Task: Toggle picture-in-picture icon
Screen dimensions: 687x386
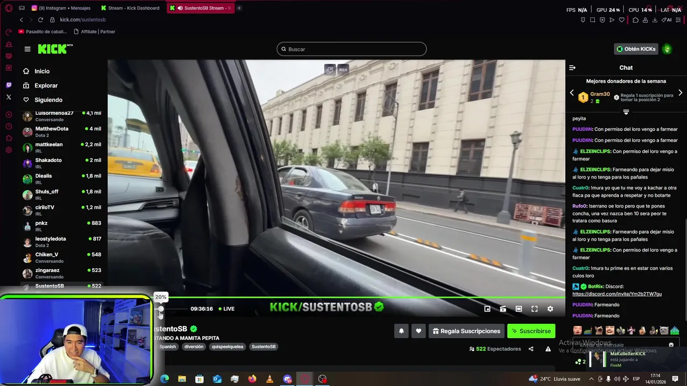Action: pos(503,309)
